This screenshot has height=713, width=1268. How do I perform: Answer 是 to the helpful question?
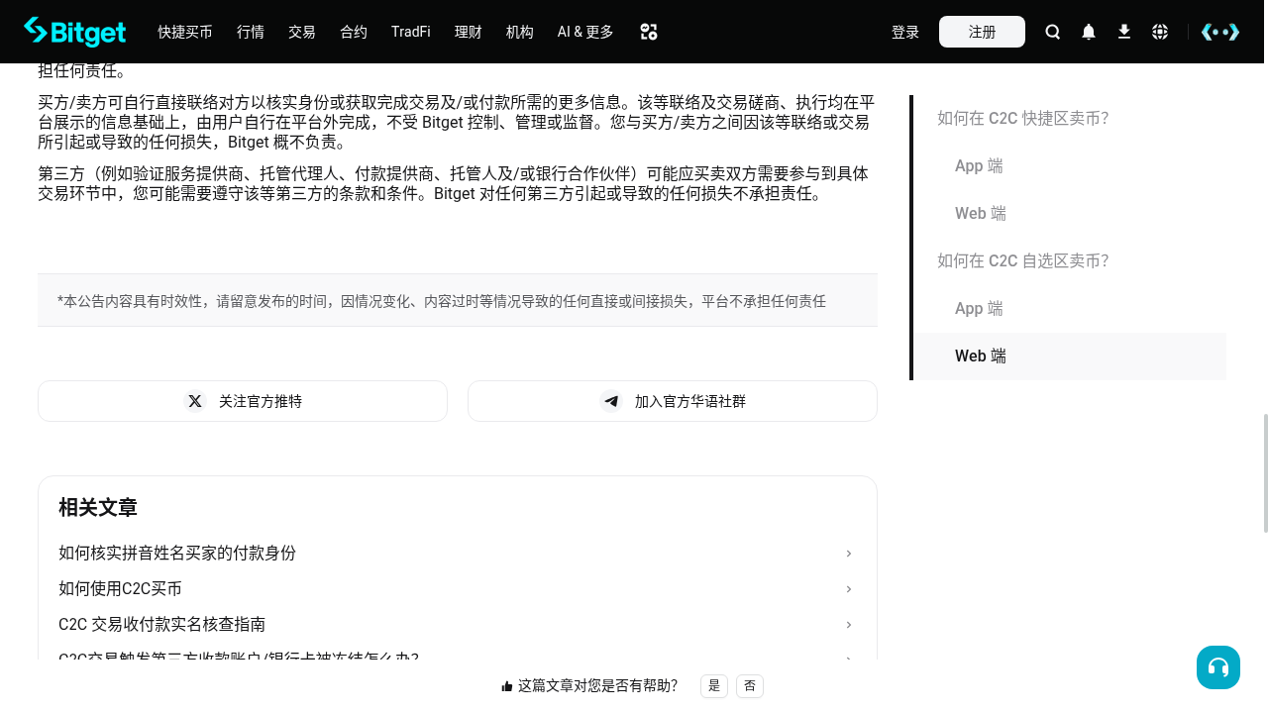click(714, 686)
